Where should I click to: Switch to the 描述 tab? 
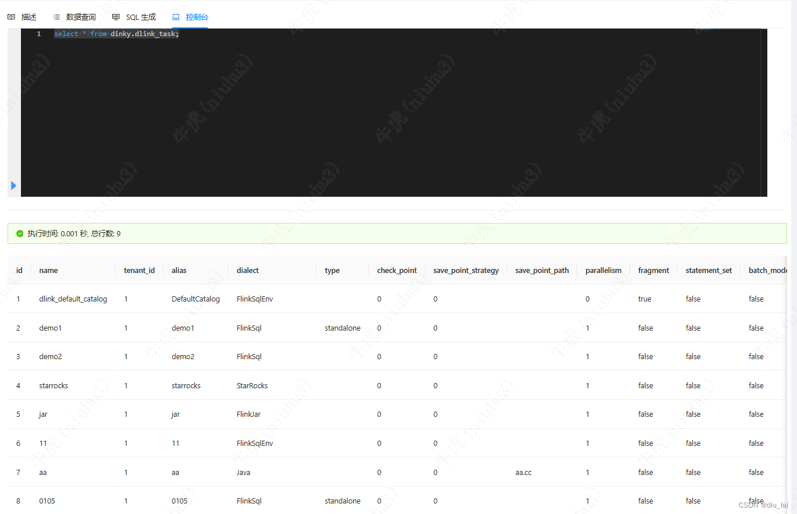click(22, 17)
